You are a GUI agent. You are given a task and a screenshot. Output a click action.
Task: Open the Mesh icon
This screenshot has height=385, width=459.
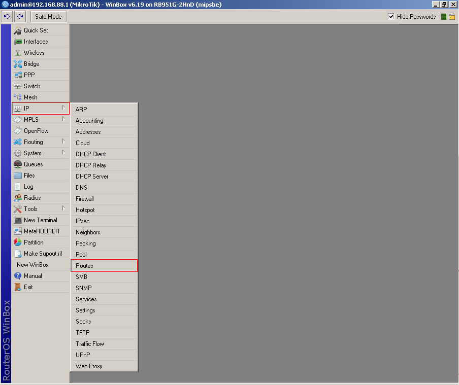tap(18, 97)
